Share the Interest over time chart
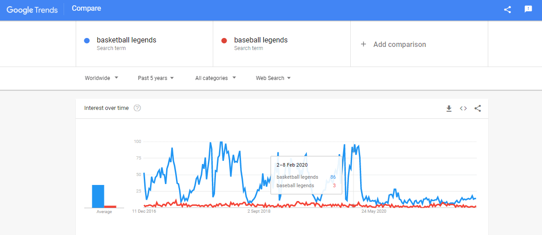 477,108
